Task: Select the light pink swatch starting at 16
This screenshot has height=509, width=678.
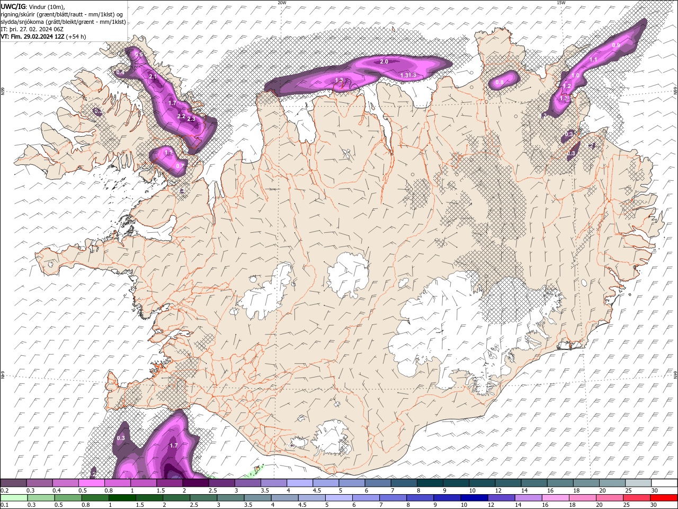Action: pos(555,498)
